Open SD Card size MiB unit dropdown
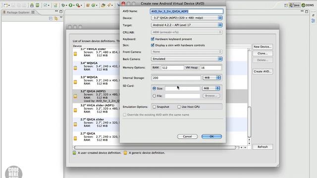This screenshot has height=178, width=317. coord(211,88)
